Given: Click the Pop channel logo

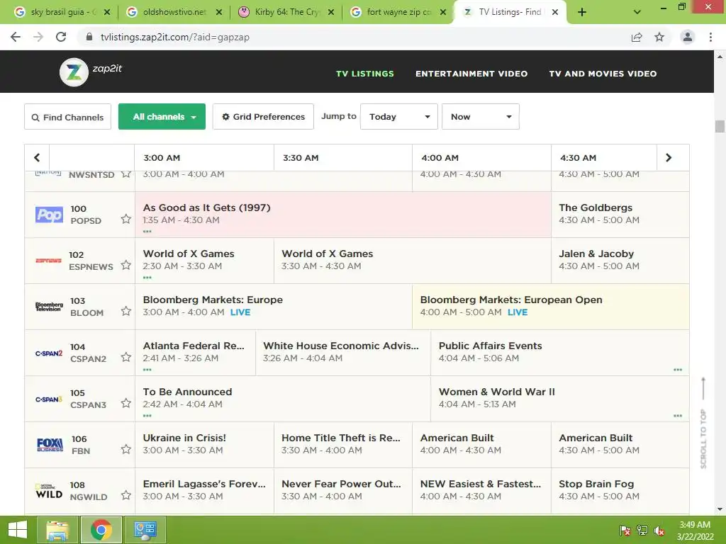Looking at the screenshot, I should coord(49,215).
